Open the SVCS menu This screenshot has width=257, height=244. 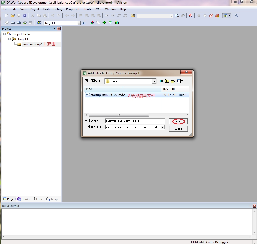(x=98, y=9)
